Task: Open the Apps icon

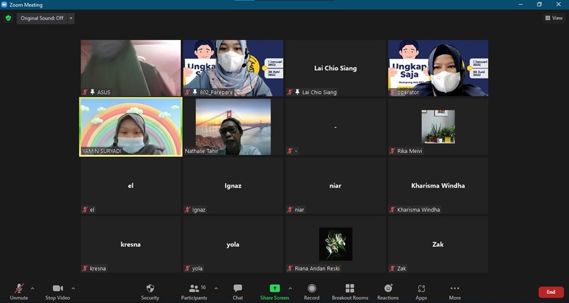Action: (421, 288)
